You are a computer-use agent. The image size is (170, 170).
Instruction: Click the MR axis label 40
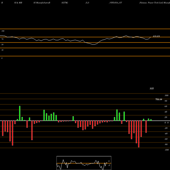tap(166, 112)
